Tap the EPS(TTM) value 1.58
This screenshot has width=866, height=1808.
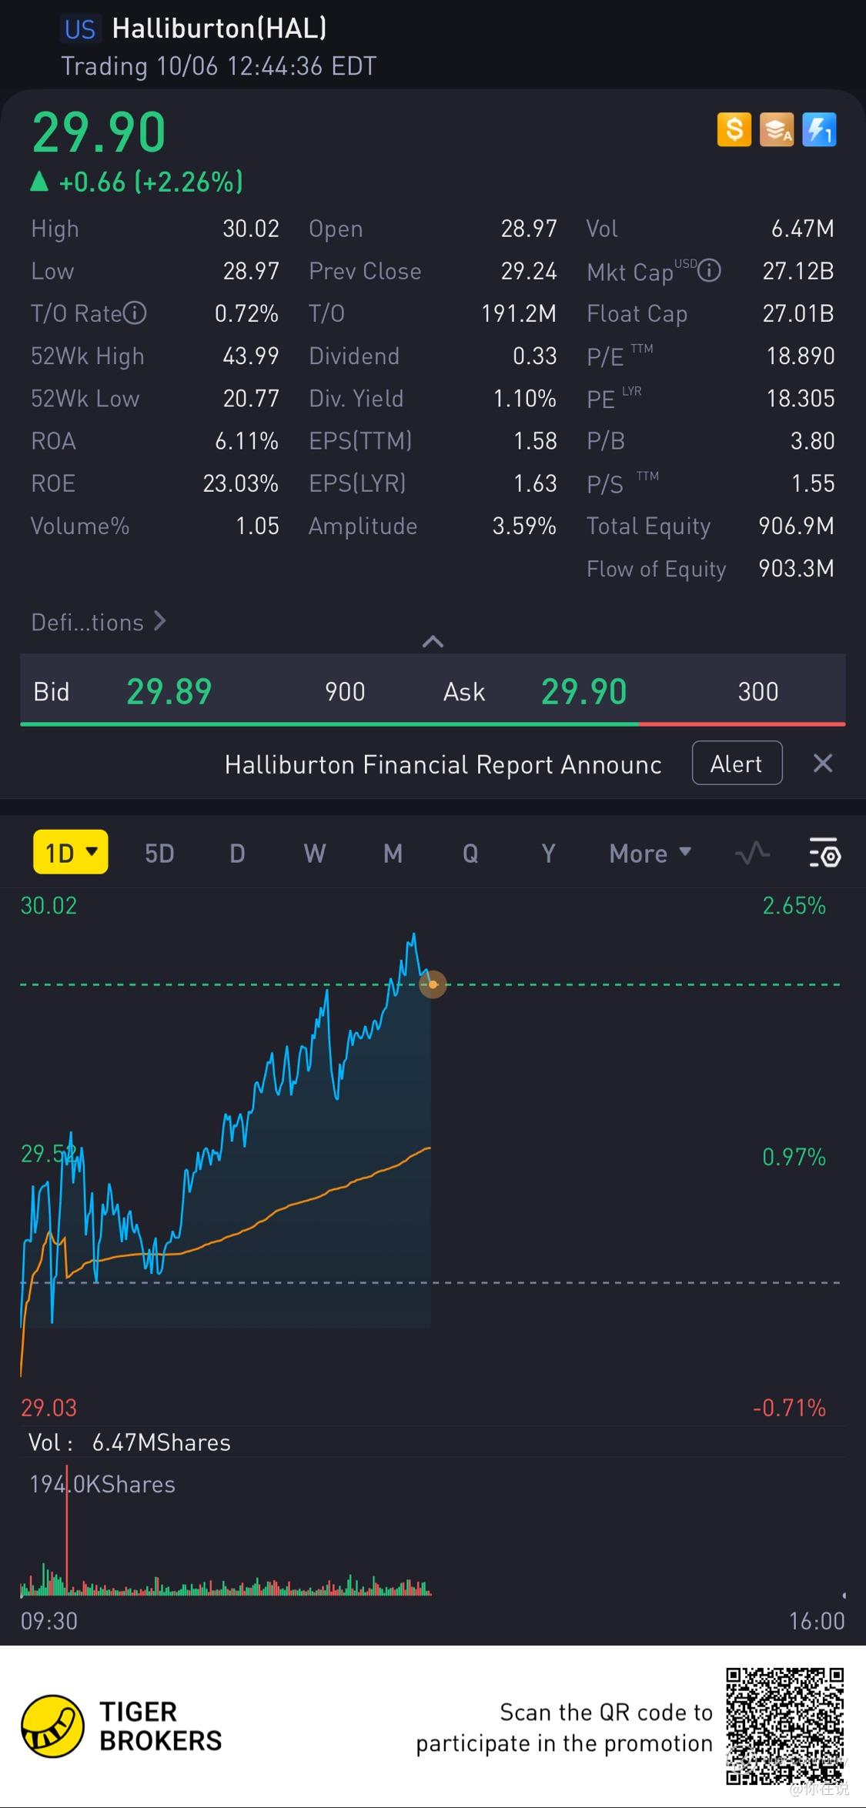(536, 441)
